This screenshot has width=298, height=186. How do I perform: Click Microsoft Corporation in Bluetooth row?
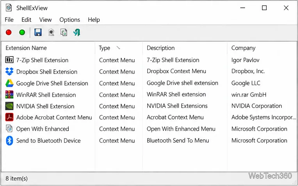259,140
